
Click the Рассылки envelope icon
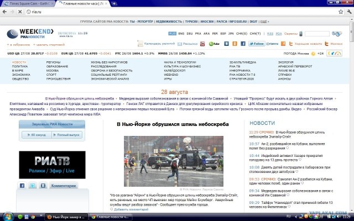tap(180, 44)
